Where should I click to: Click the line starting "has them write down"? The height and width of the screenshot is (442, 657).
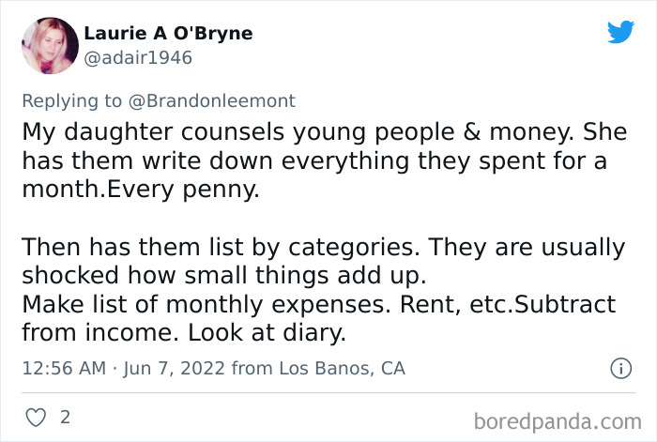[313, 160]
